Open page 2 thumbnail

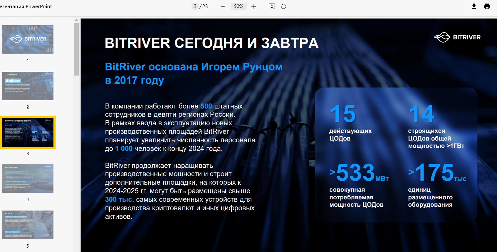point(28,86)
